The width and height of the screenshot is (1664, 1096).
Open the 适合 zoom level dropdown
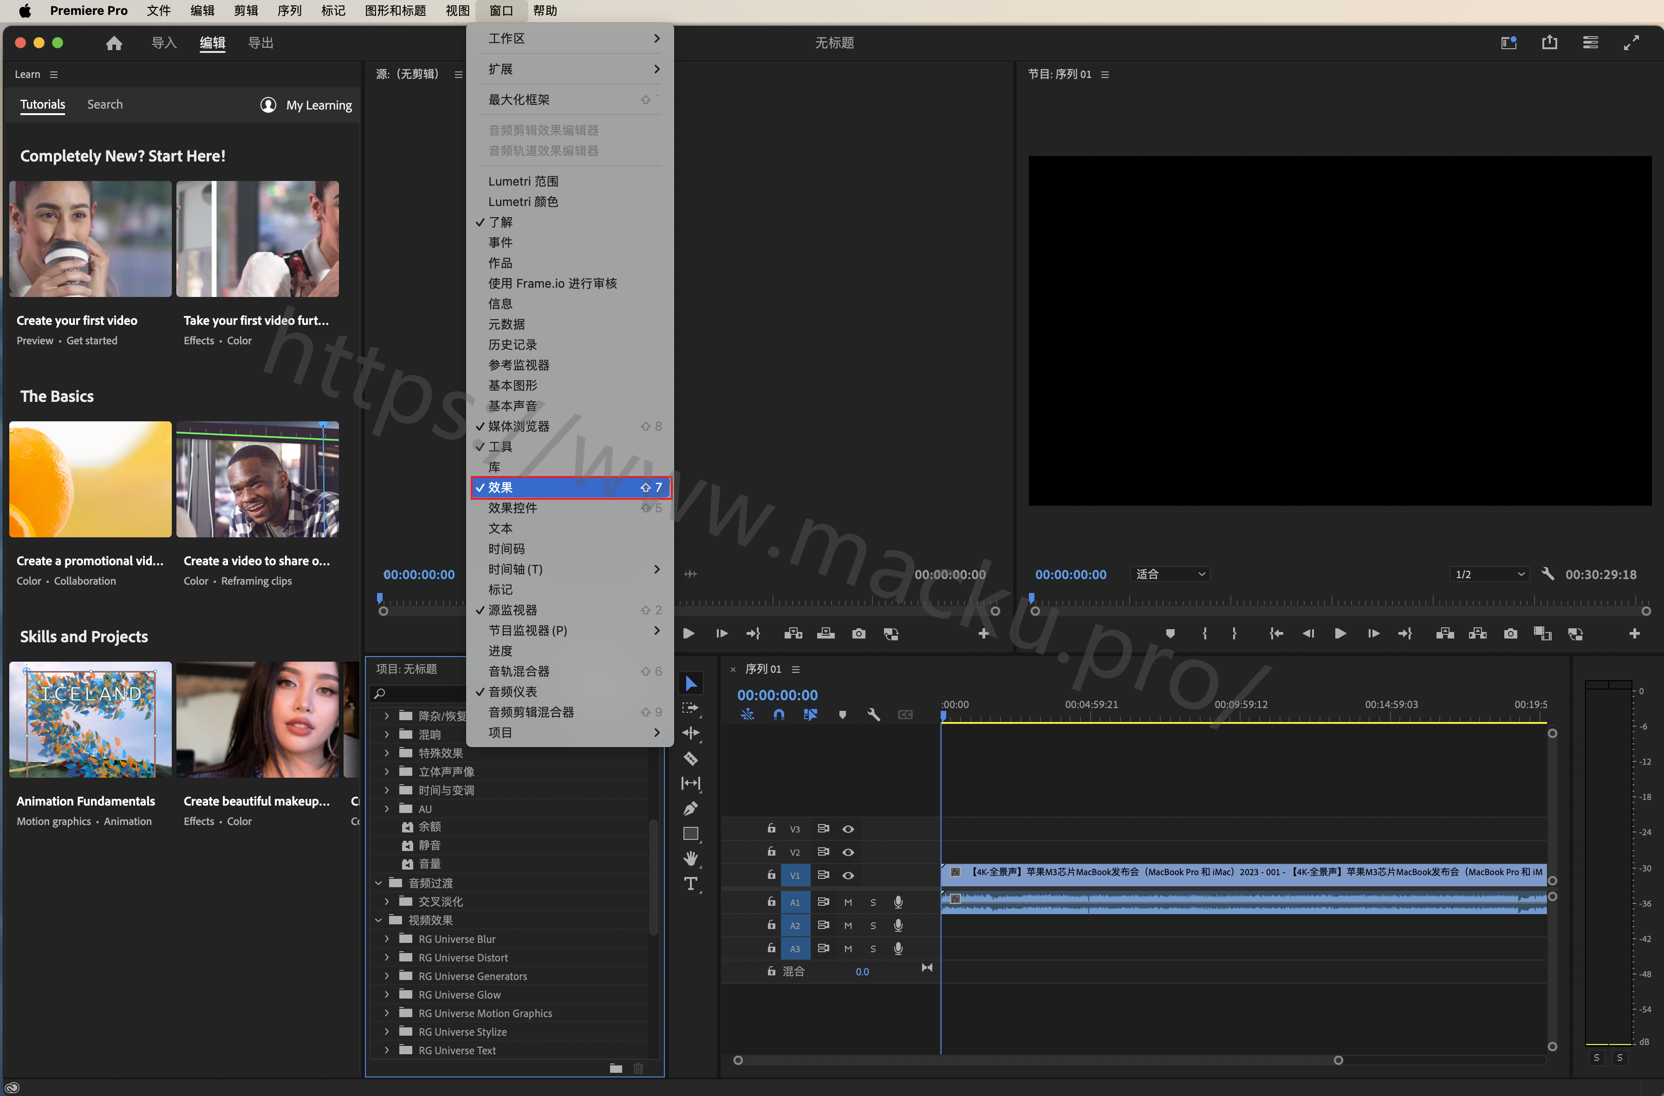click(x=1170, y=574)
